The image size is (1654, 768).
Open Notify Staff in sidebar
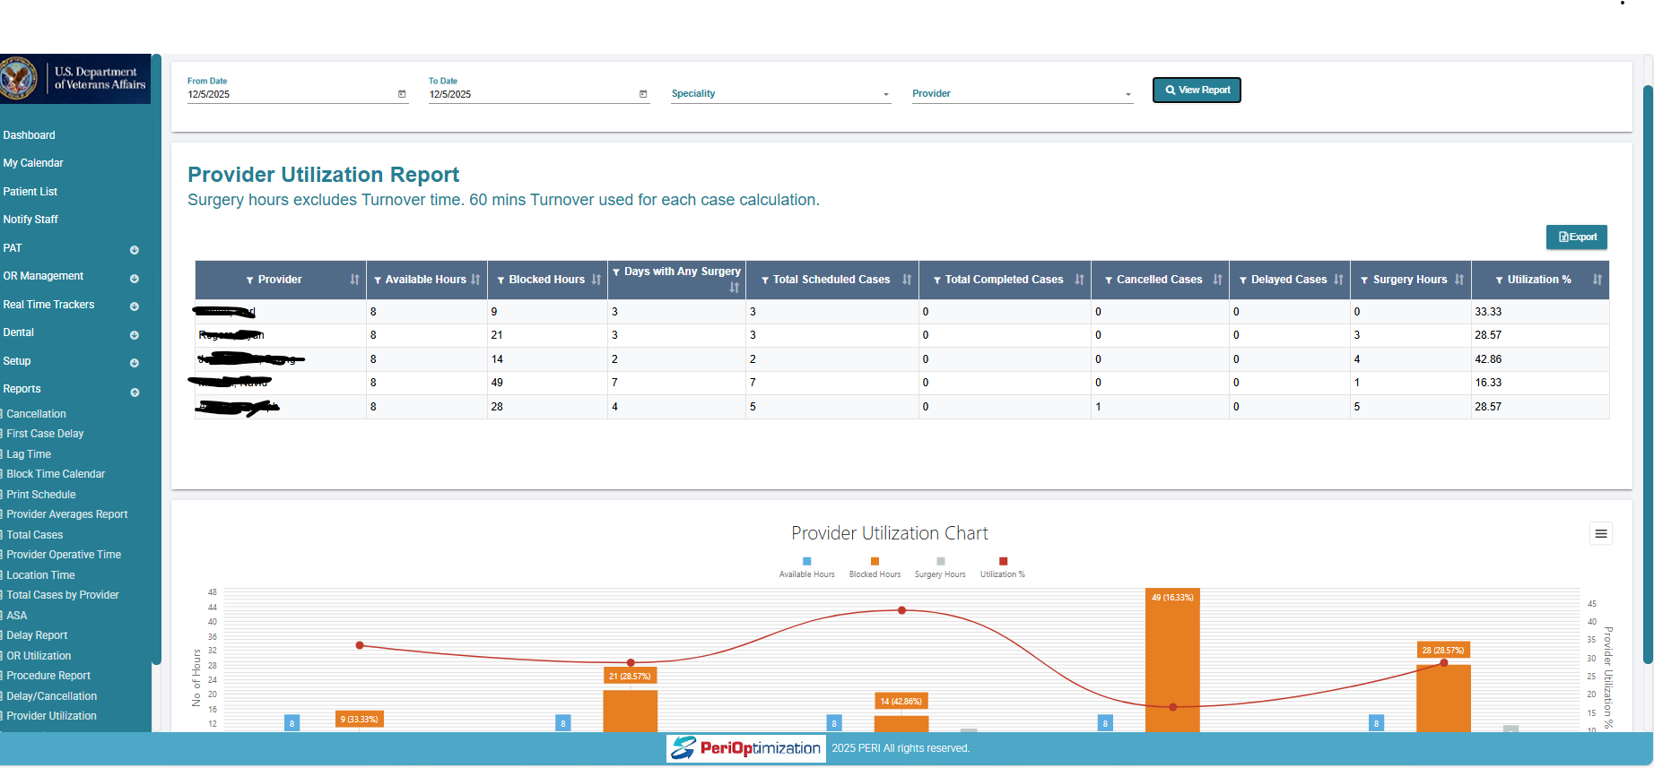point(30,220)
